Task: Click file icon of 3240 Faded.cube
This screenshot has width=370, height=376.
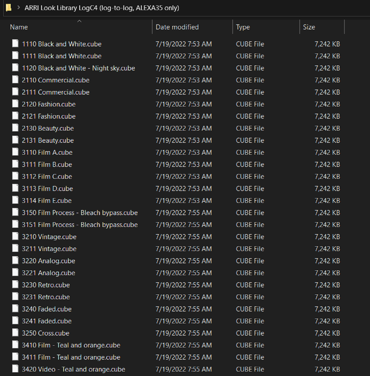Action: point(16,308)
